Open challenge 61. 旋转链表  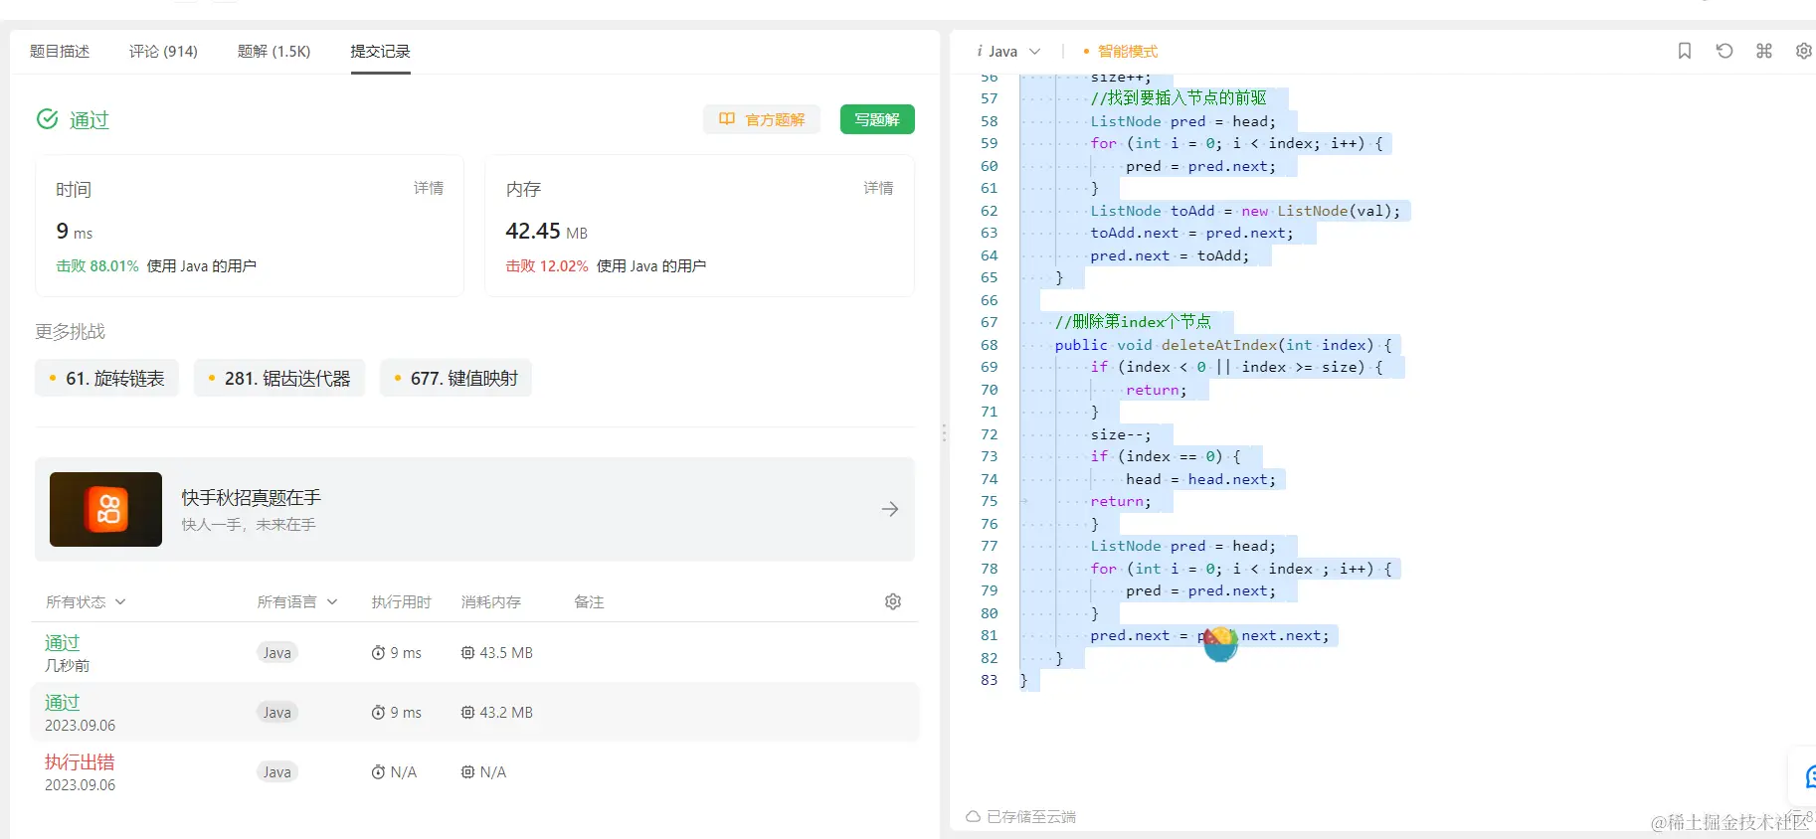pos(106,378)
